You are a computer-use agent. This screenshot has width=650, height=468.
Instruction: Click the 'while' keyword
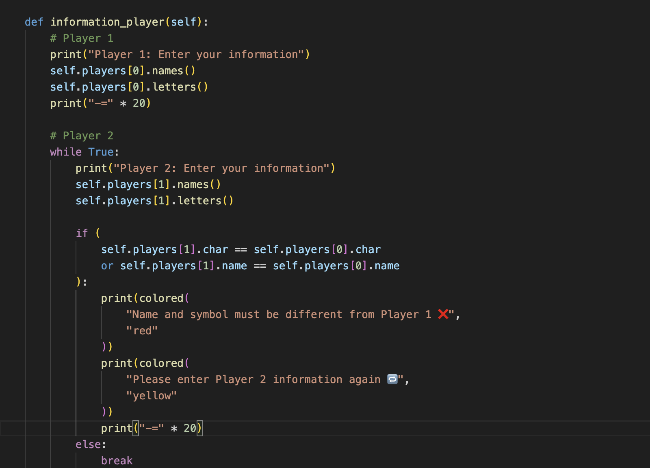click(x=65, y=152)
